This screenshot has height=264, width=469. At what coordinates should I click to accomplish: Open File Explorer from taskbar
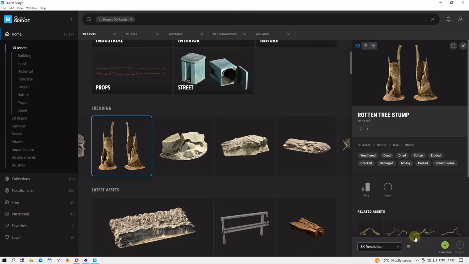pyautogui.click(x=31, y=260)
